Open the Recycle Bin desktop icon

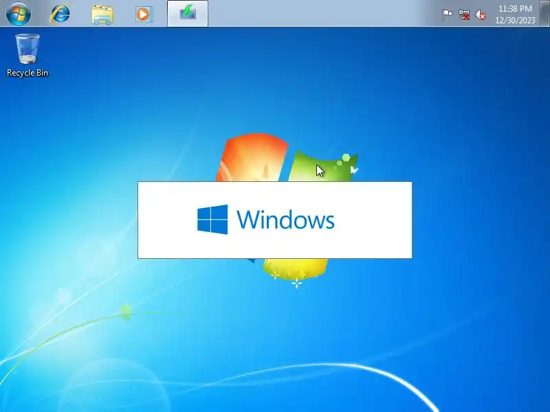pos(27,55)
